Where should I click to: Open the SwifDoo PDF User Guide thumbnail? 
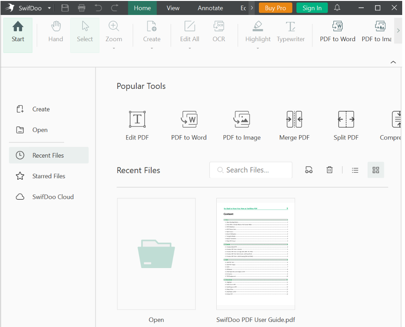(256, 254)
